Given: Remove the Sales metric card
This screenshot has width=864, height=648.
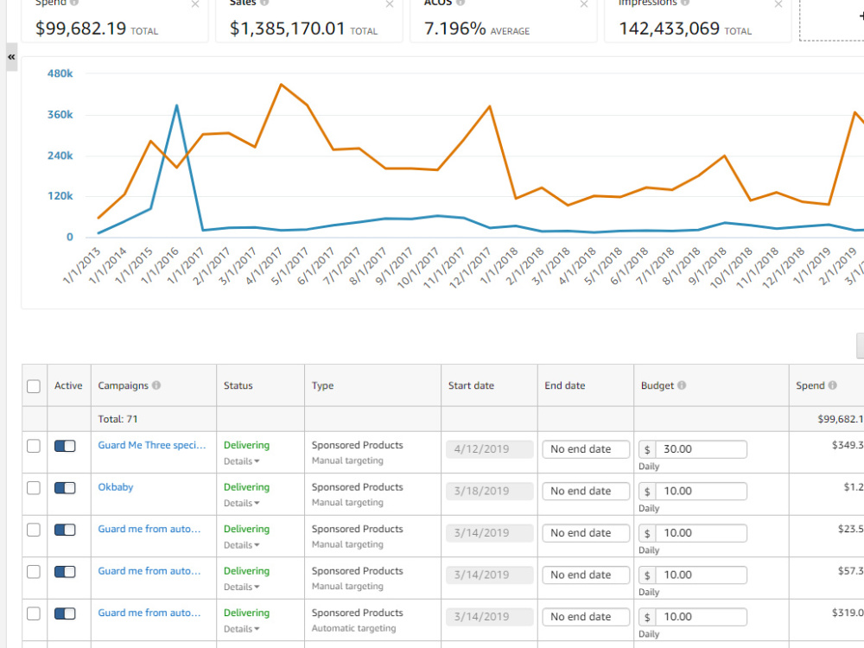Looking at the screenshot, I should 390,4.
